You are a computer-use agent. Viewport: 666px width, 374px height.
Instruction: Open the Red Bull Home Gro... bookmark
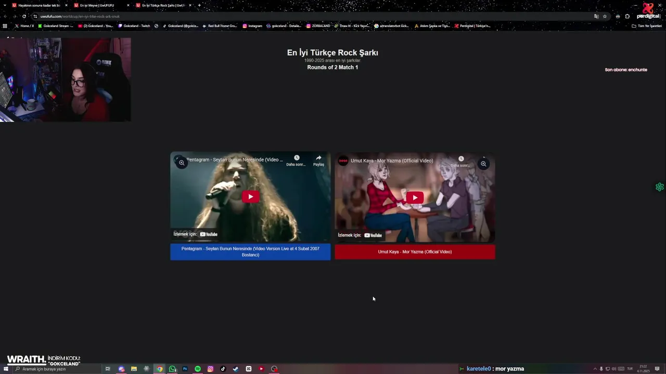click(220, 25)
